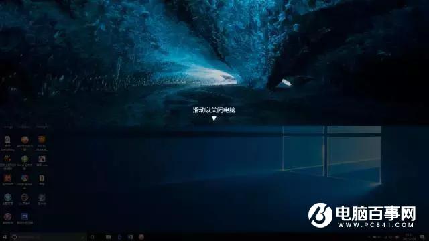The height and width of the screenshot is (241, 429).
Task: Open File Explorer from the taskbar
Action: coord(109,237)
